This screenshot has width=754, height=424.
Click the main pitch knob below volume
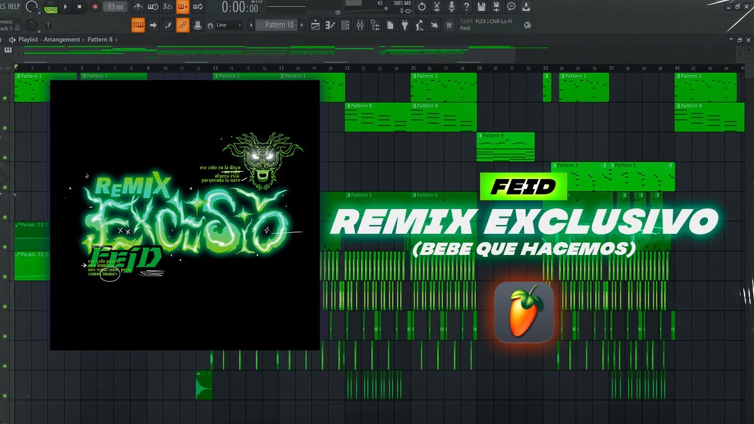click(31, 25)
